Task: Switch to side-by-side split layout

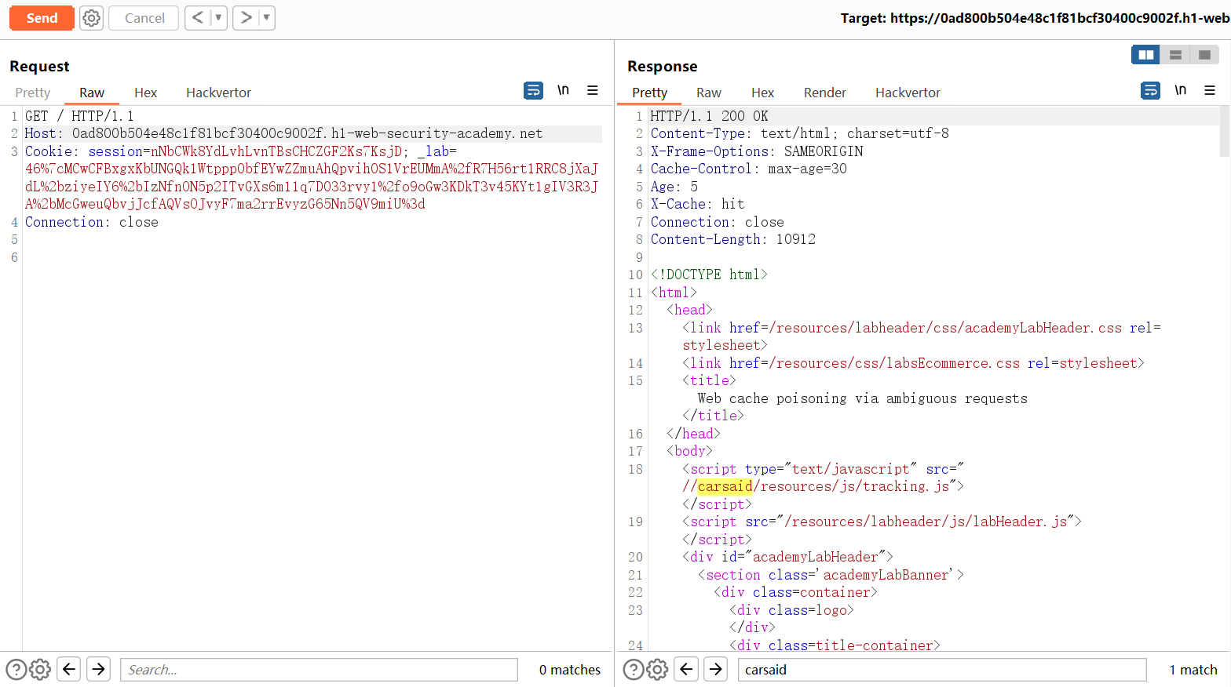Action: tap(1146, 55)
